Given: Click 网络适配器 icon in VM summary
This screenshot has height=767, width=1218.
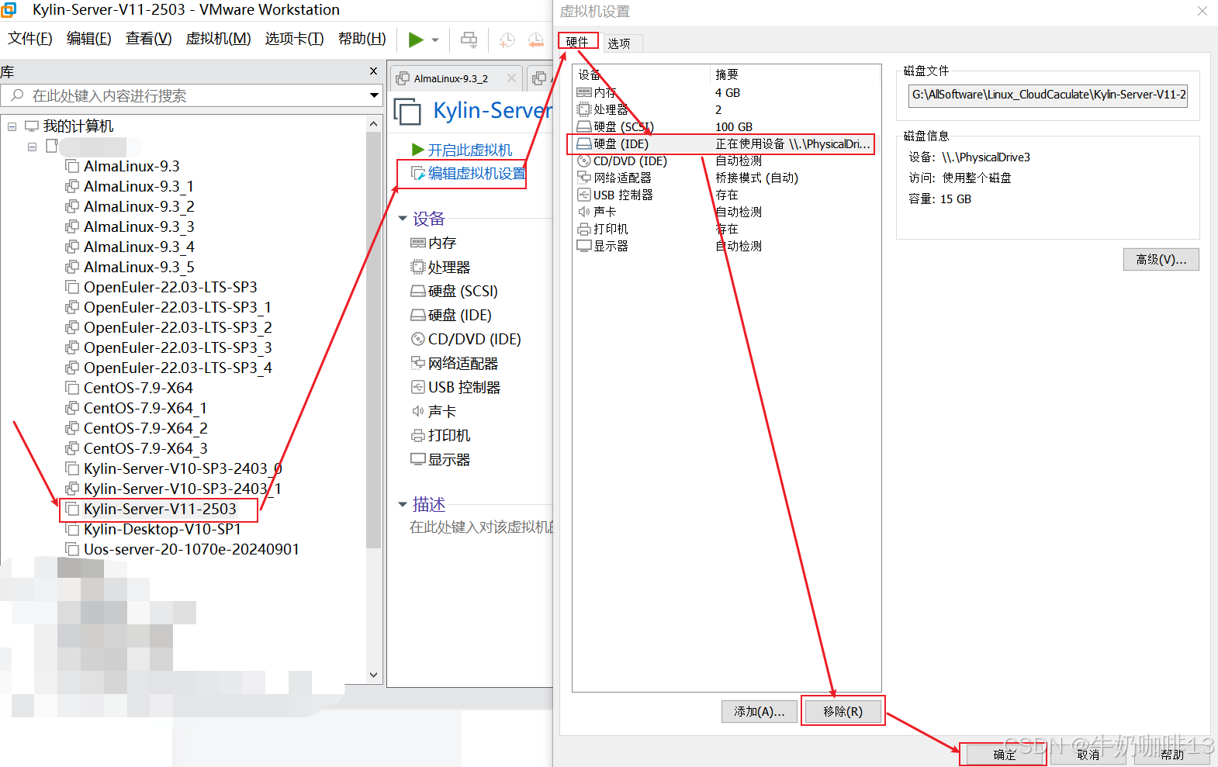Looking at the screenshot, I should 418,363.
